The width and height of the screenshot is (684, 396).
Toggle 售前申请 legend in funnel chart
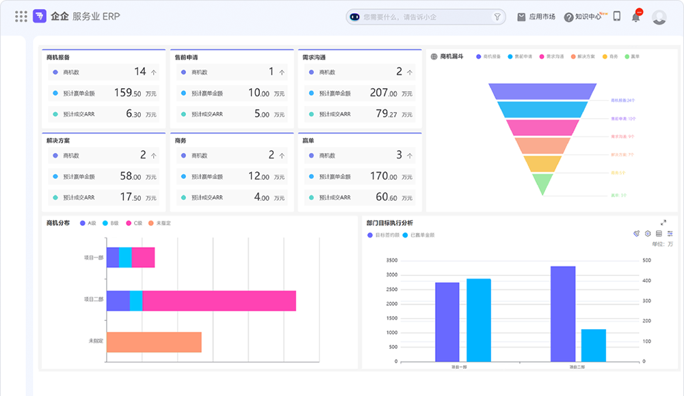pos(520,57)
